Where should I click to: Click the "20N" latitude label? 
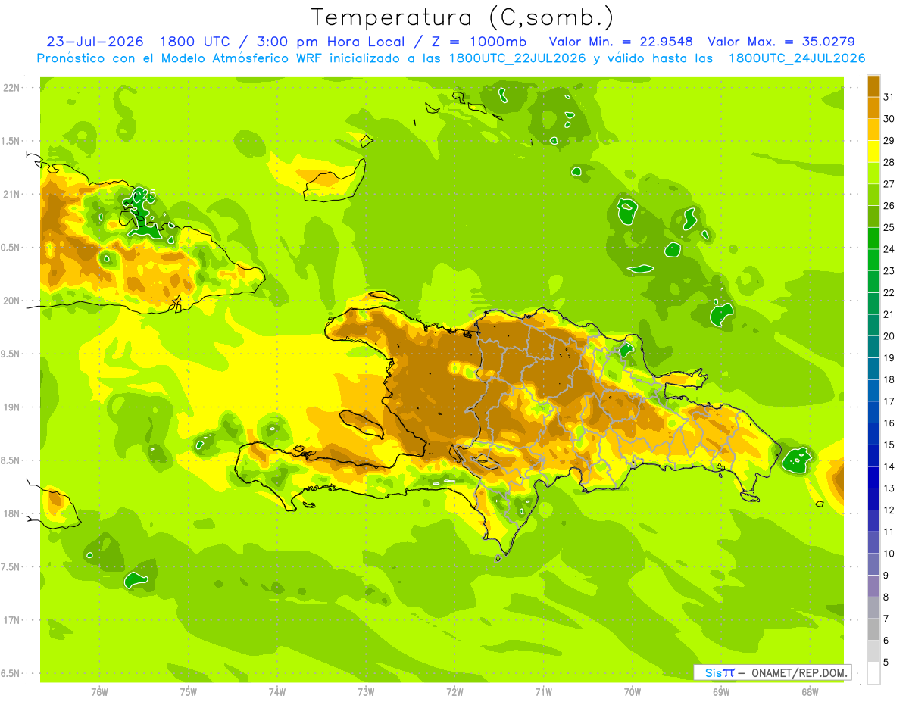click(x=12, y=301)
